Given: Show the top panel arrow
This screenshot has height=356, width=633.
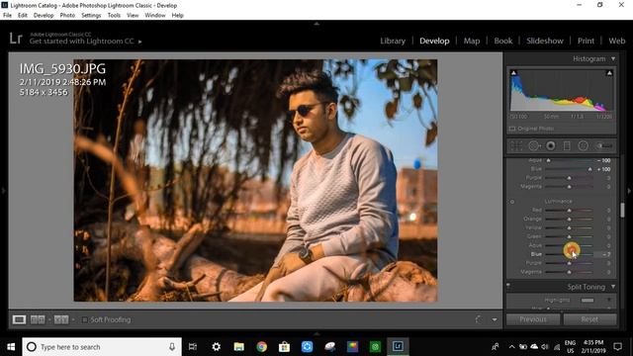Looking at the screenshot, I should pos(316,24).
